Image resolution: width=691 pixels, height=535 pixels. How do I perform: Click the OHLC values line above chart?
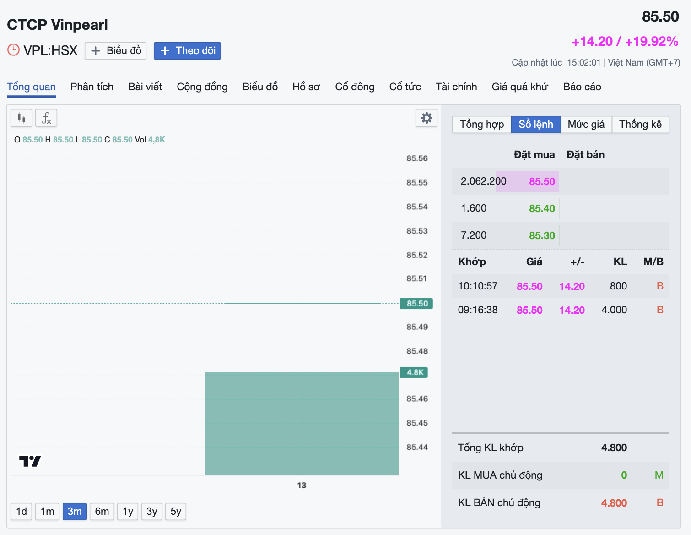[x=90, y=140]
